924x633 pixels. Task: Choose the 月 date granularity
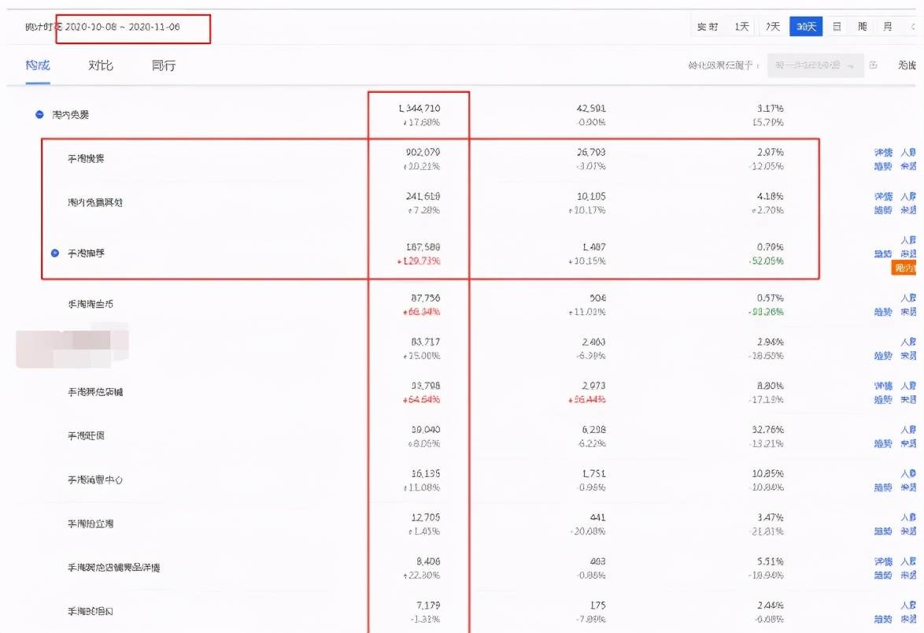click(x=888, y=27)
